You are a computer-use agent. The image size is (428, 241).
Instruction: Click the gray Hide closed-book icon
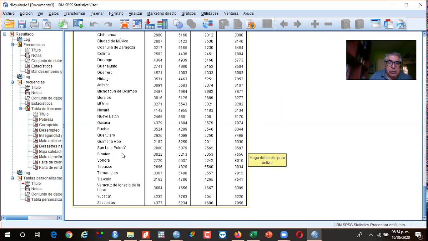[359, 24]
